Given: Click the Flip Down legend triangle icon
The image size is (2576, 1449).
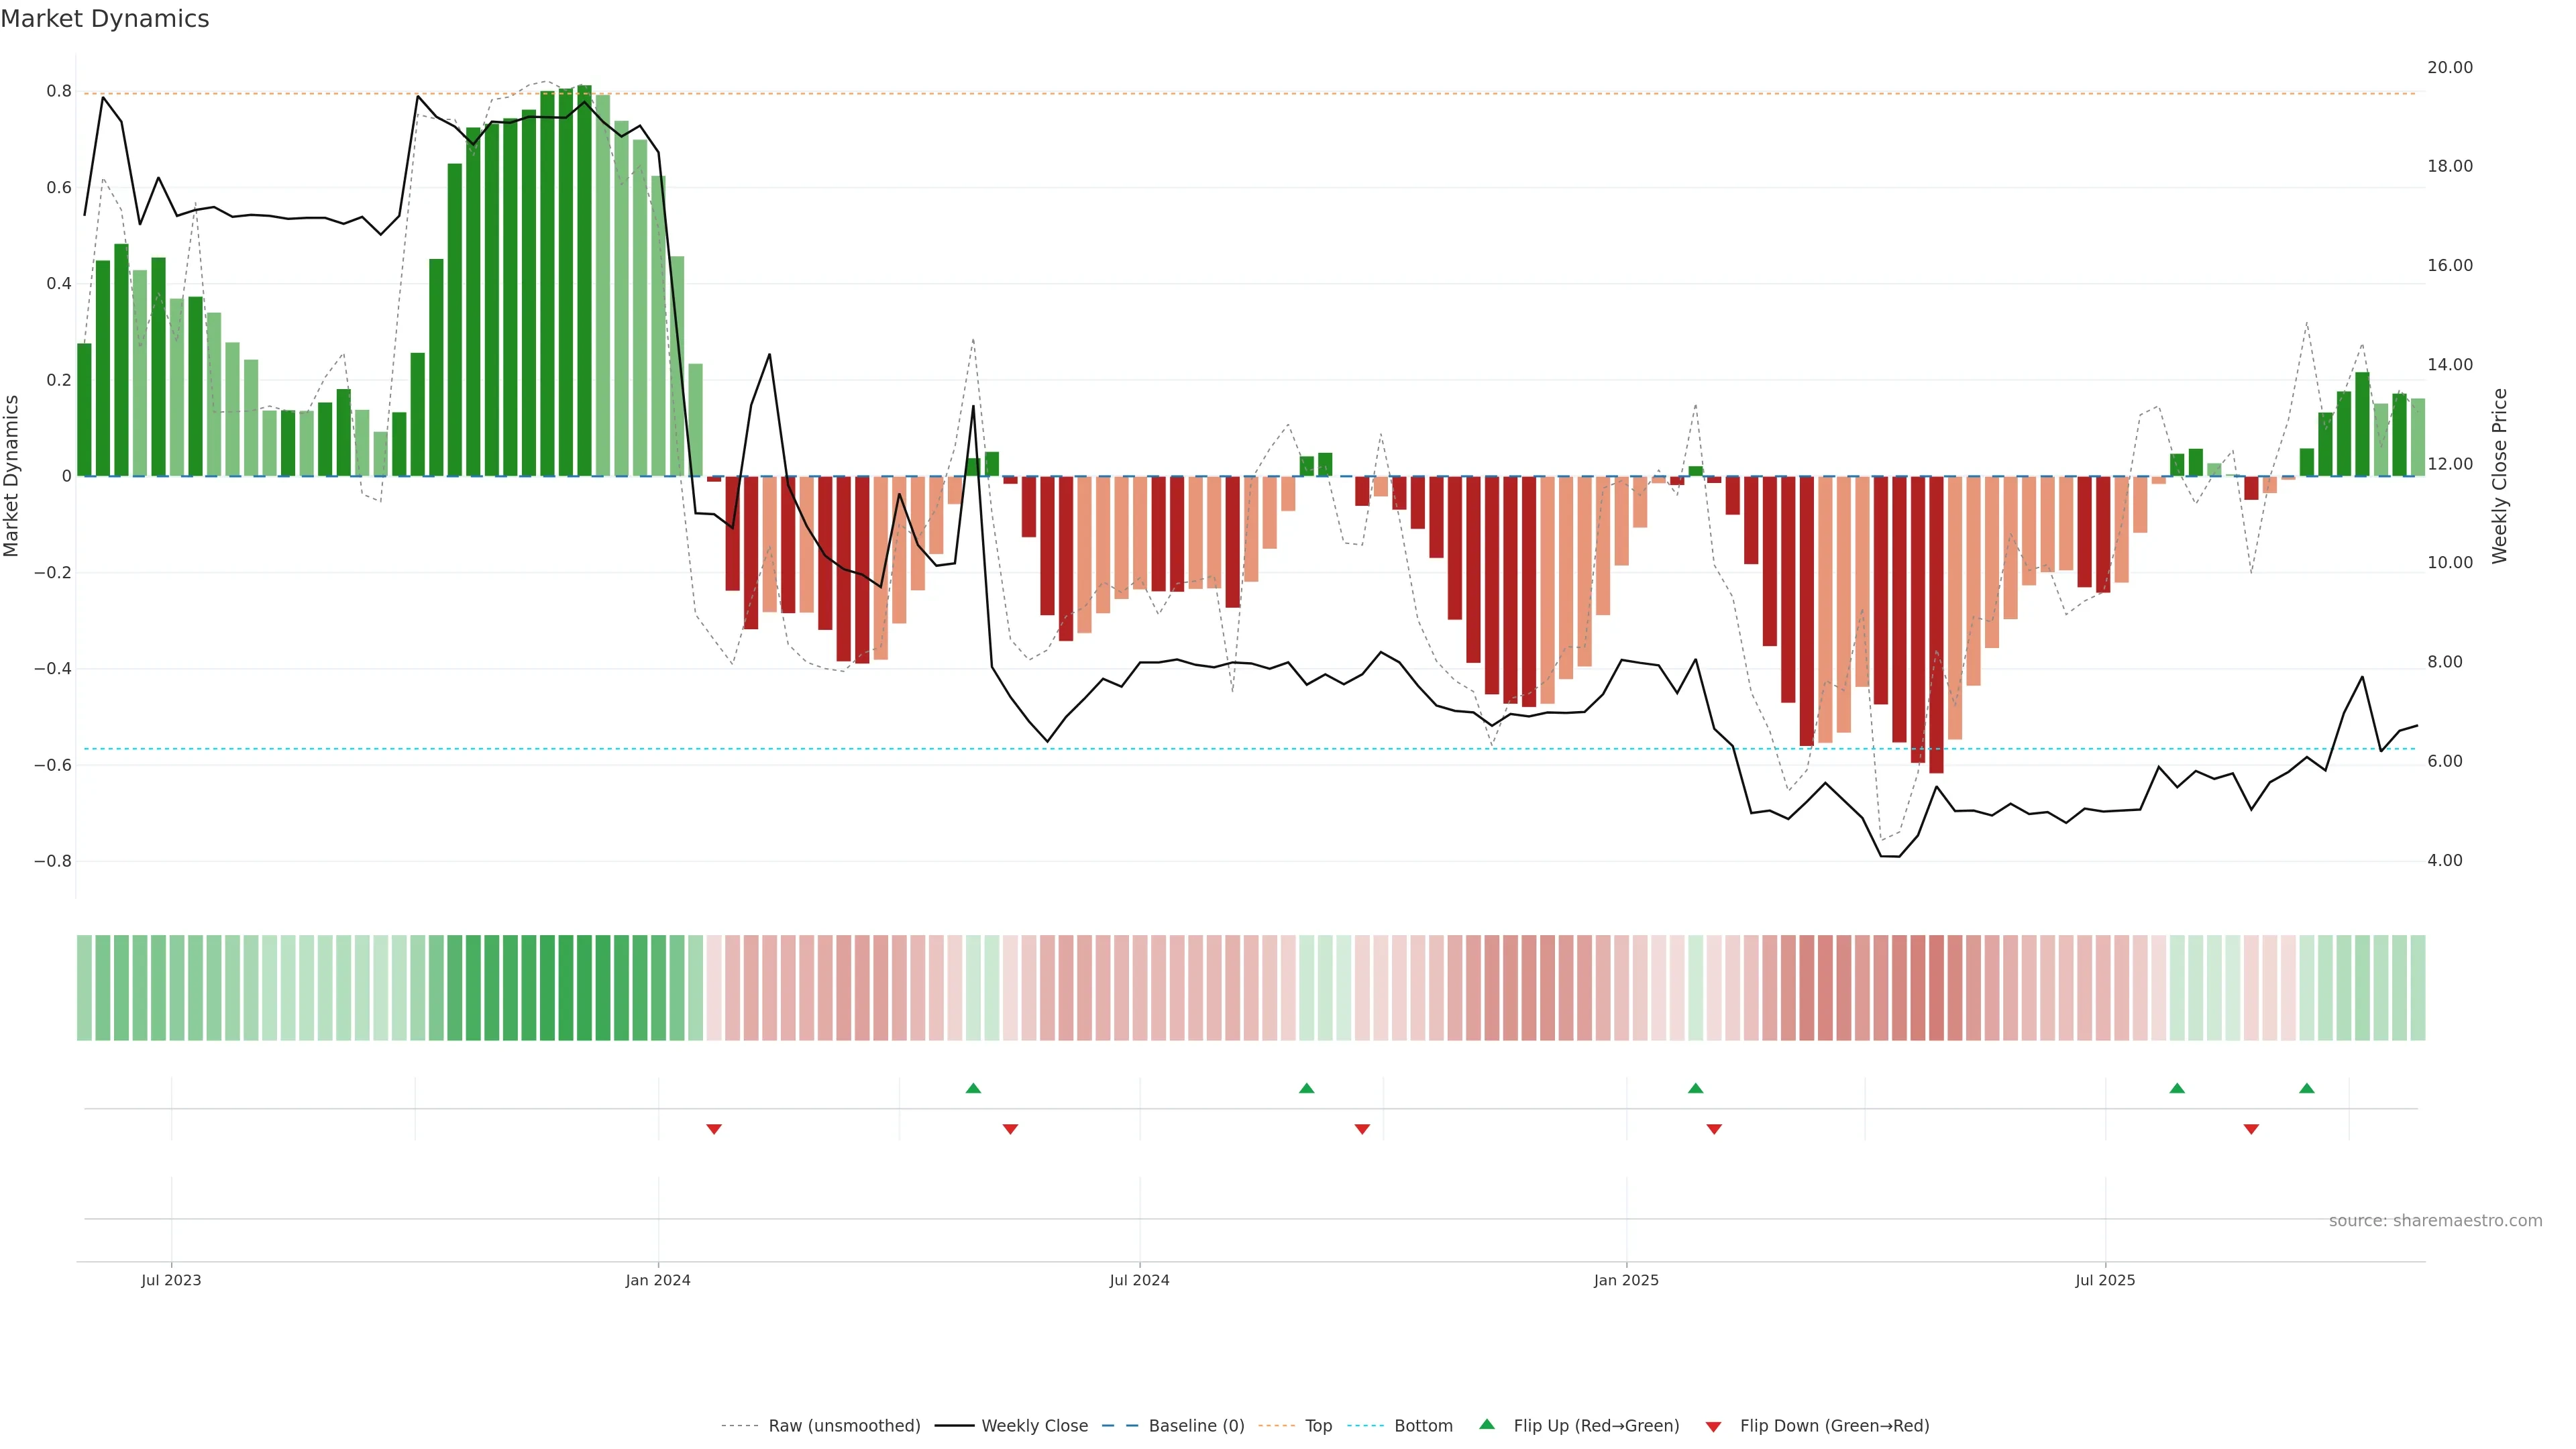Looking at the screenshot, I should tap(1713, 1427).
